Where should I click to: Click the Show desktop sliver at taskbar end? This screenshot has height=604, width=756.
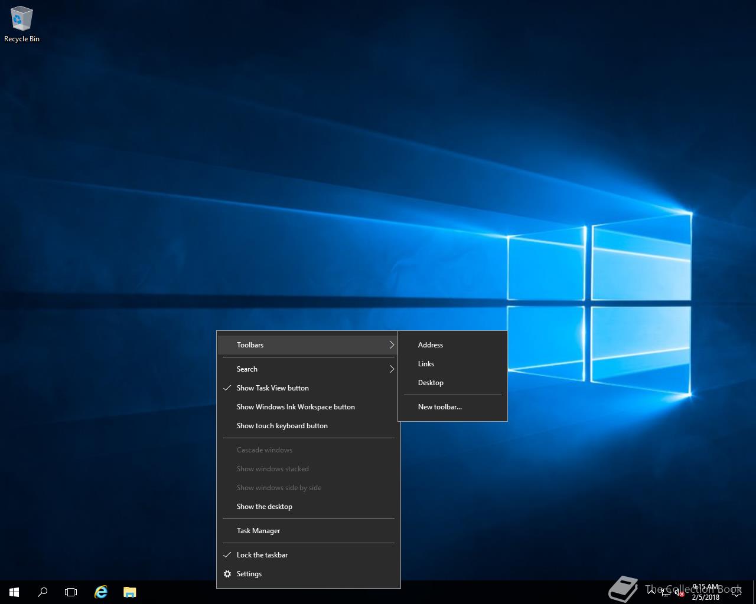pyautogui.click(x=754, y=592)
